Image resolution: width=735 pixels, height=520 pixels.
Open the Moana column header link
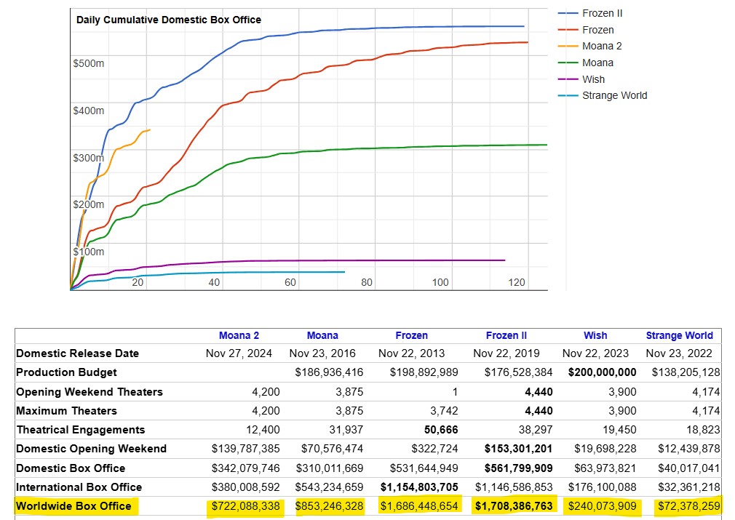coord(322,335)
